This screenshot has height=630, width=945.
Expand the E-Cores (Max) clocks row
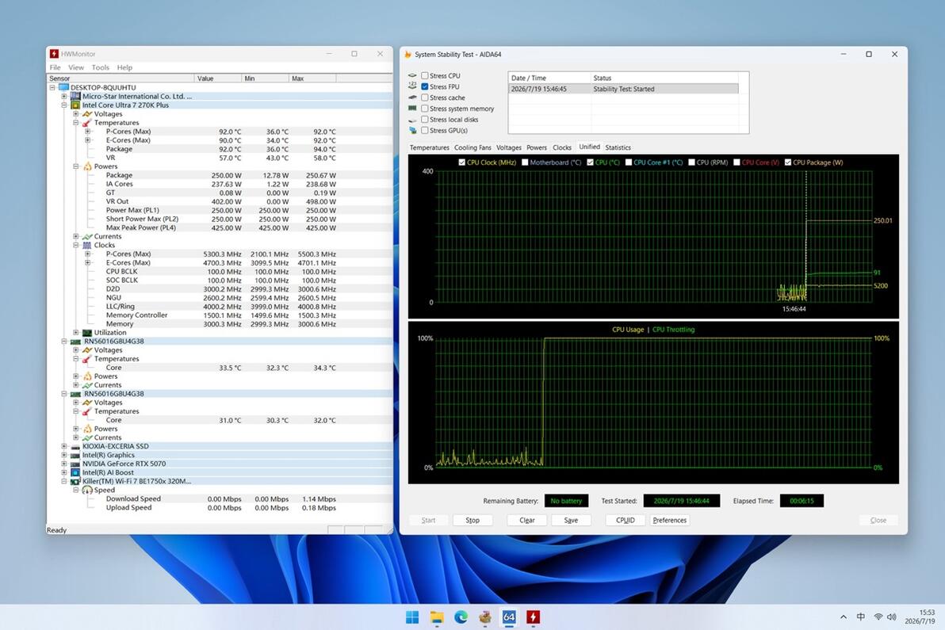coord(87,262)
